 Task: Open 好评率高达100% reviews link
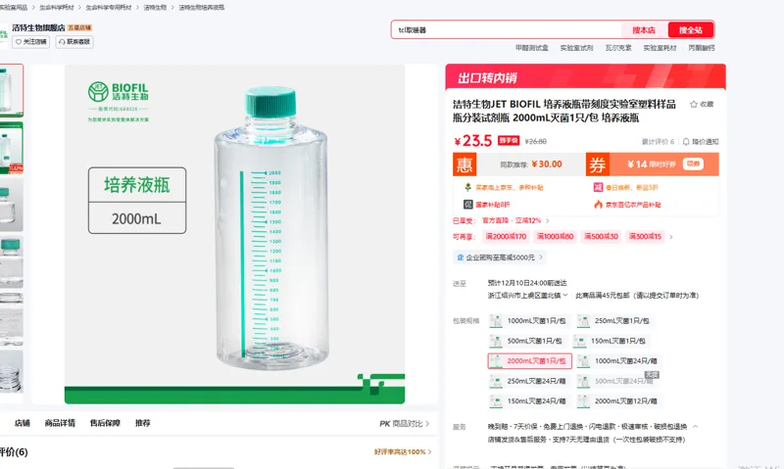pyautogui.click(x=403, y=451)
